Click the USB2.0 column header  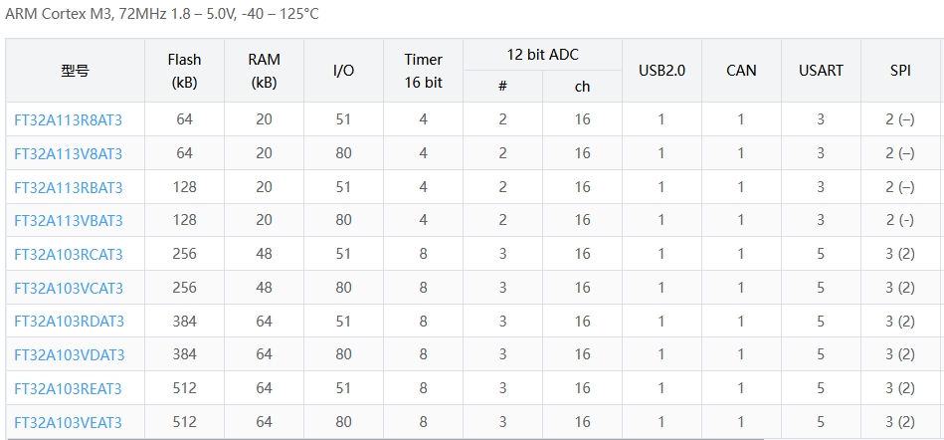click(661, 71)
